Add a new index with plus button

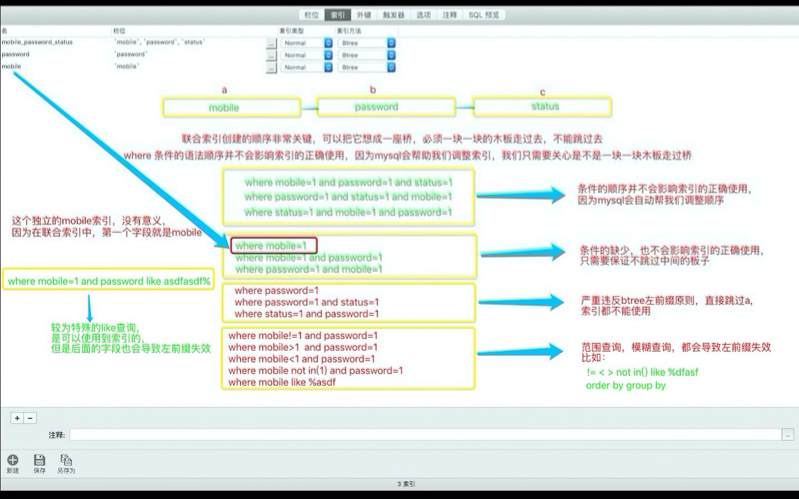pyautogui.click(x=17, y=419)
